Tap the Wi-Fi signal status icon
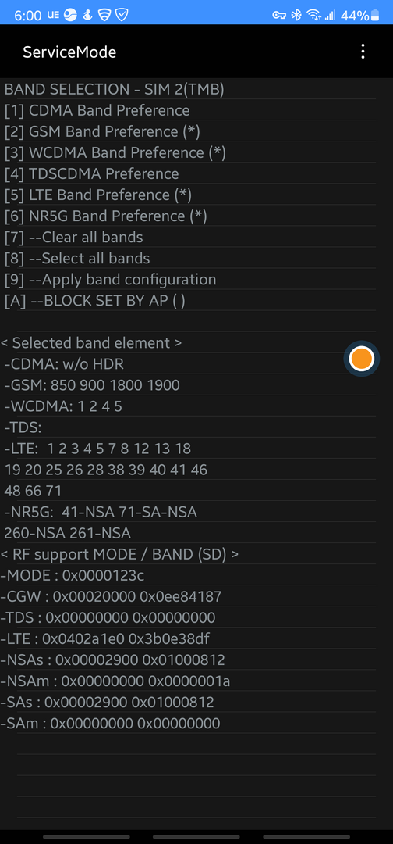Image resolution: width=393 pixels, height=844 pixels. click(314, 15)
